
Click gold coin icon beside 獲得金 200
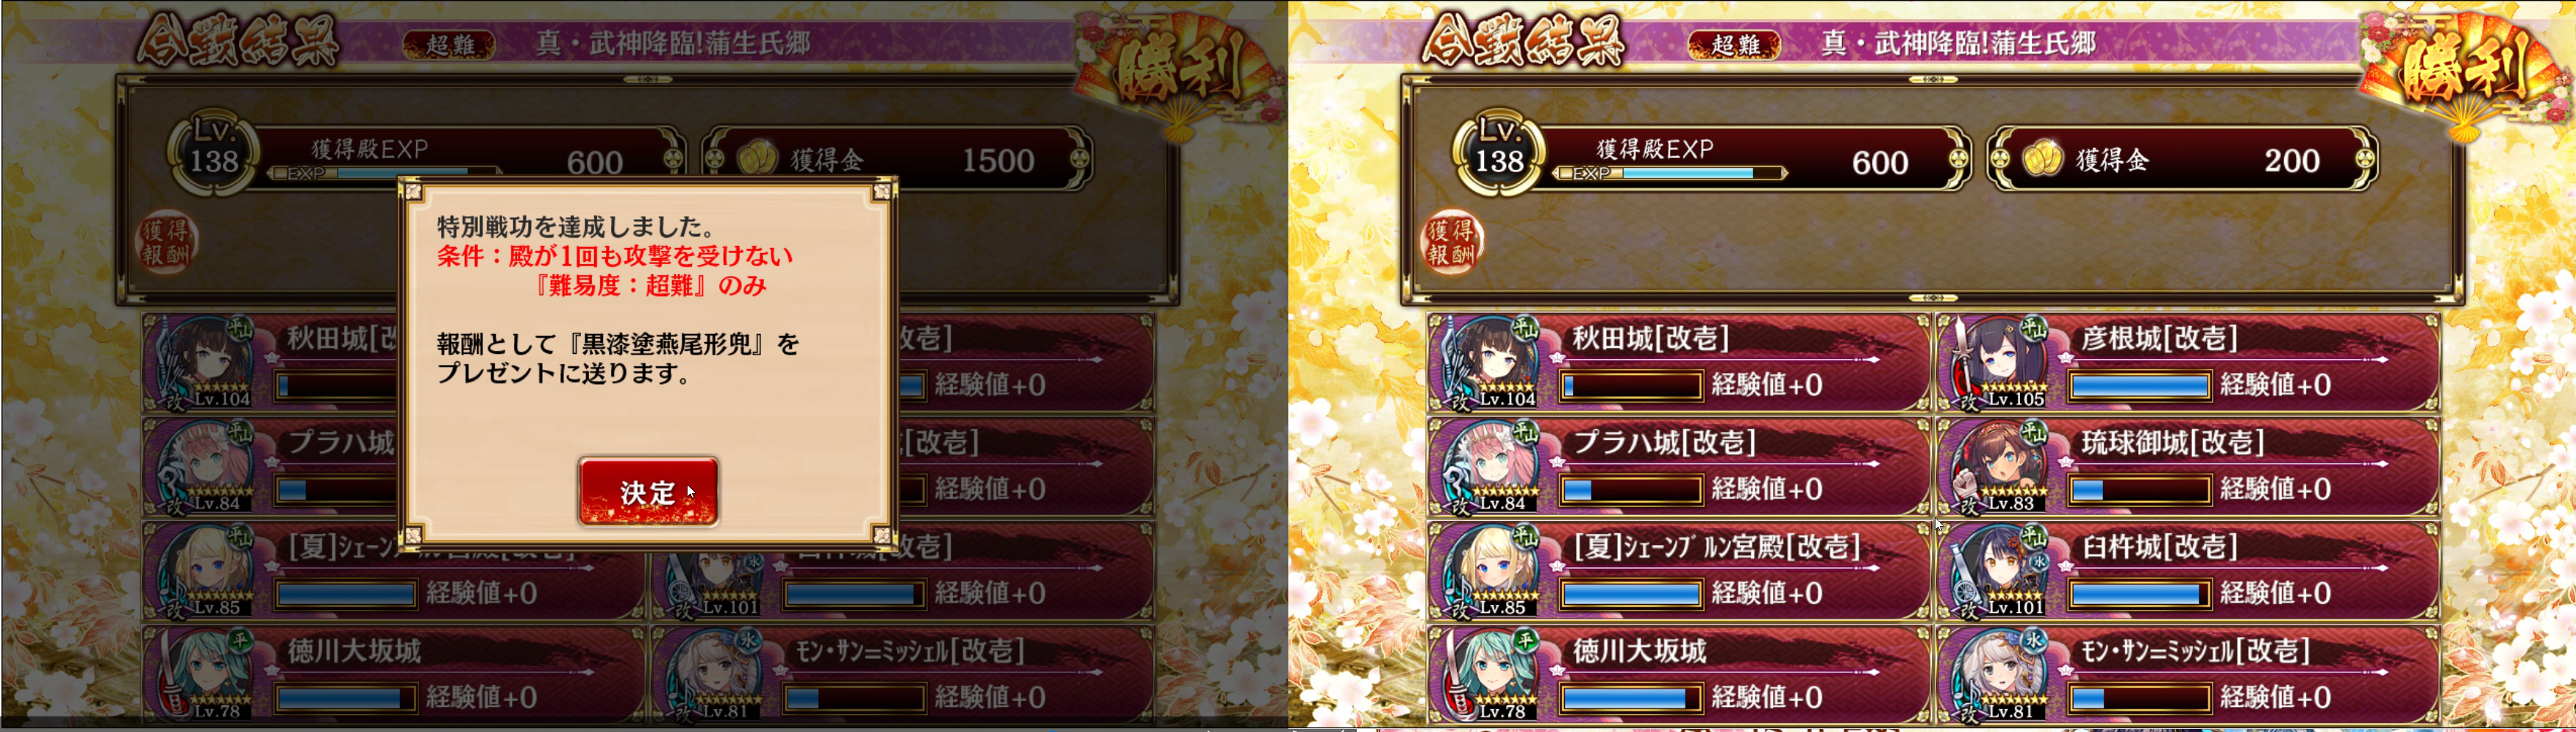(2043, 158)
